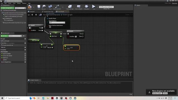Open Class Defaults
Viewport: 178px width, 100px height.
coord(78,7)
